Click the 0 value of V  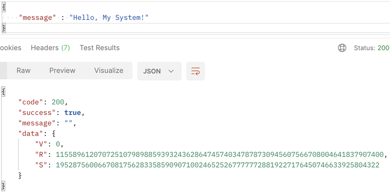[x=58, y=144]
